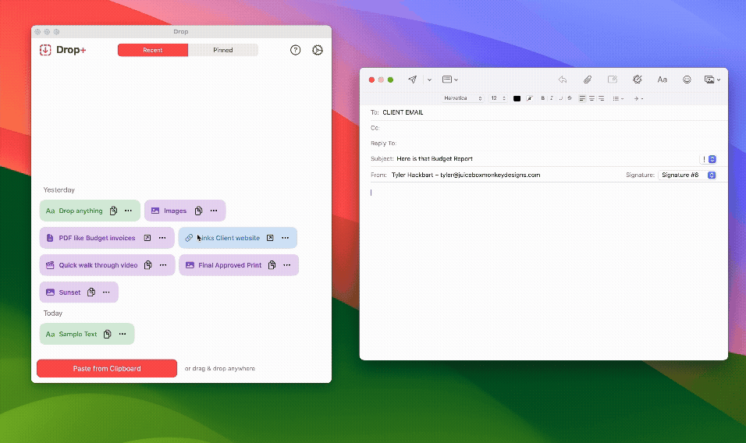Open more options for Images item

coord(214,211)
